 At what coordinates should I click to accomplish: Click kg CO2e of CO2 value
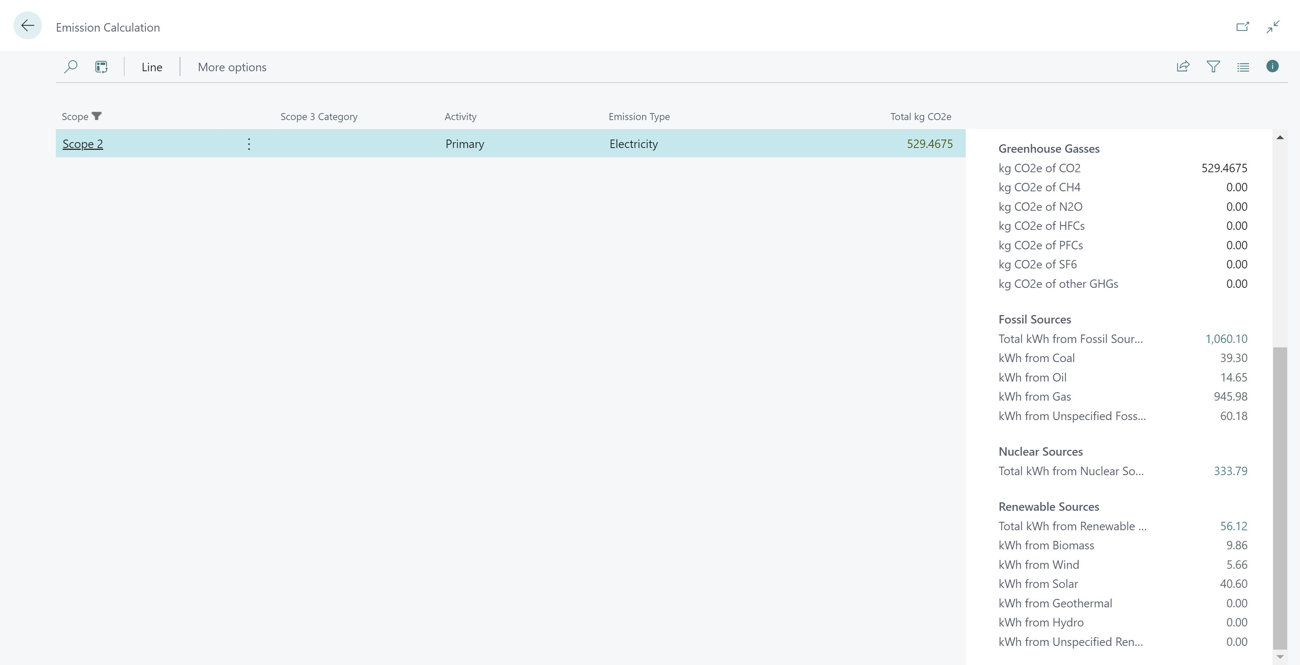tap(1224, 168)
